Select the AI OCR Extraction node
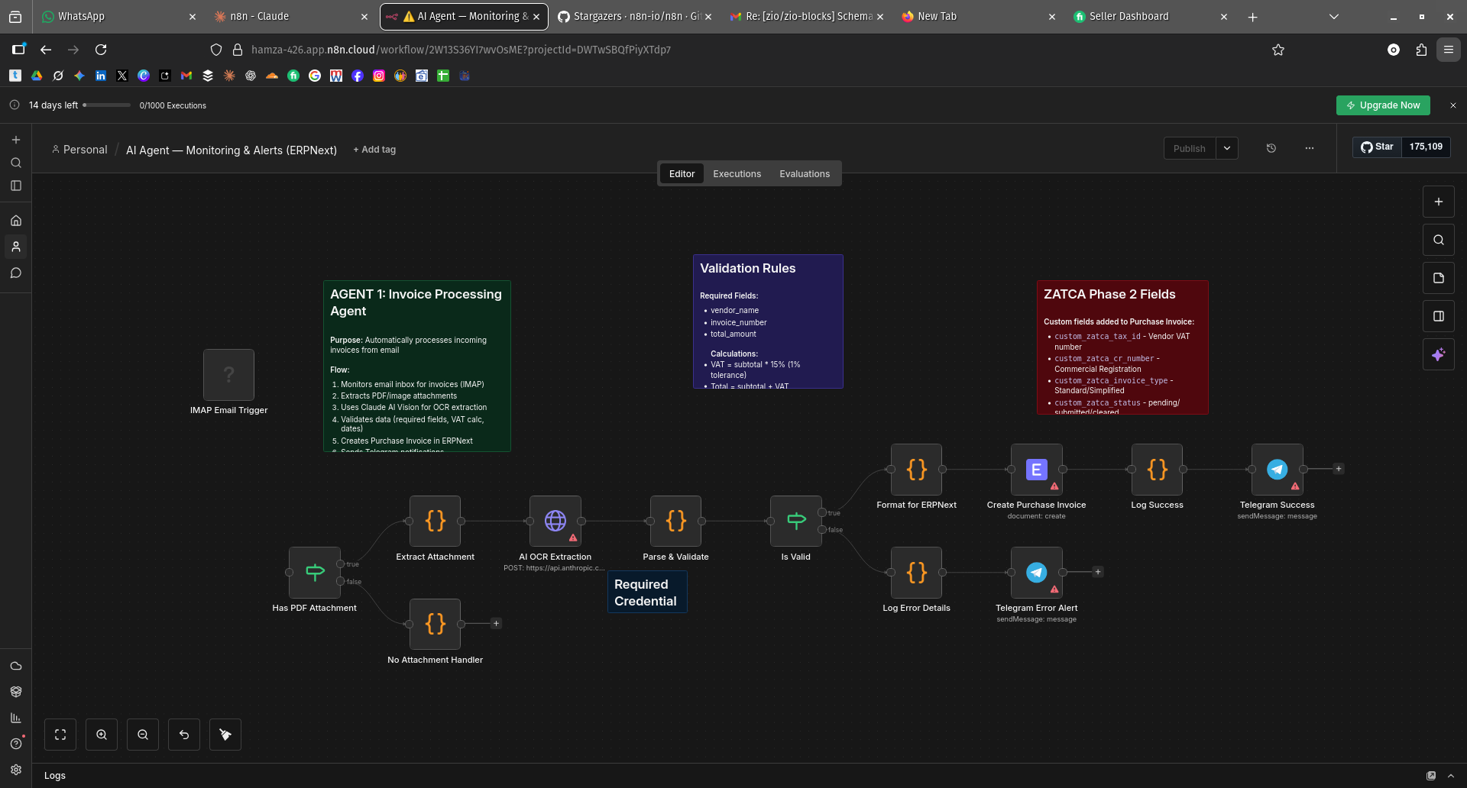Image resolution: width=1467 pixels, height=788 pixels. coord(555,522)
